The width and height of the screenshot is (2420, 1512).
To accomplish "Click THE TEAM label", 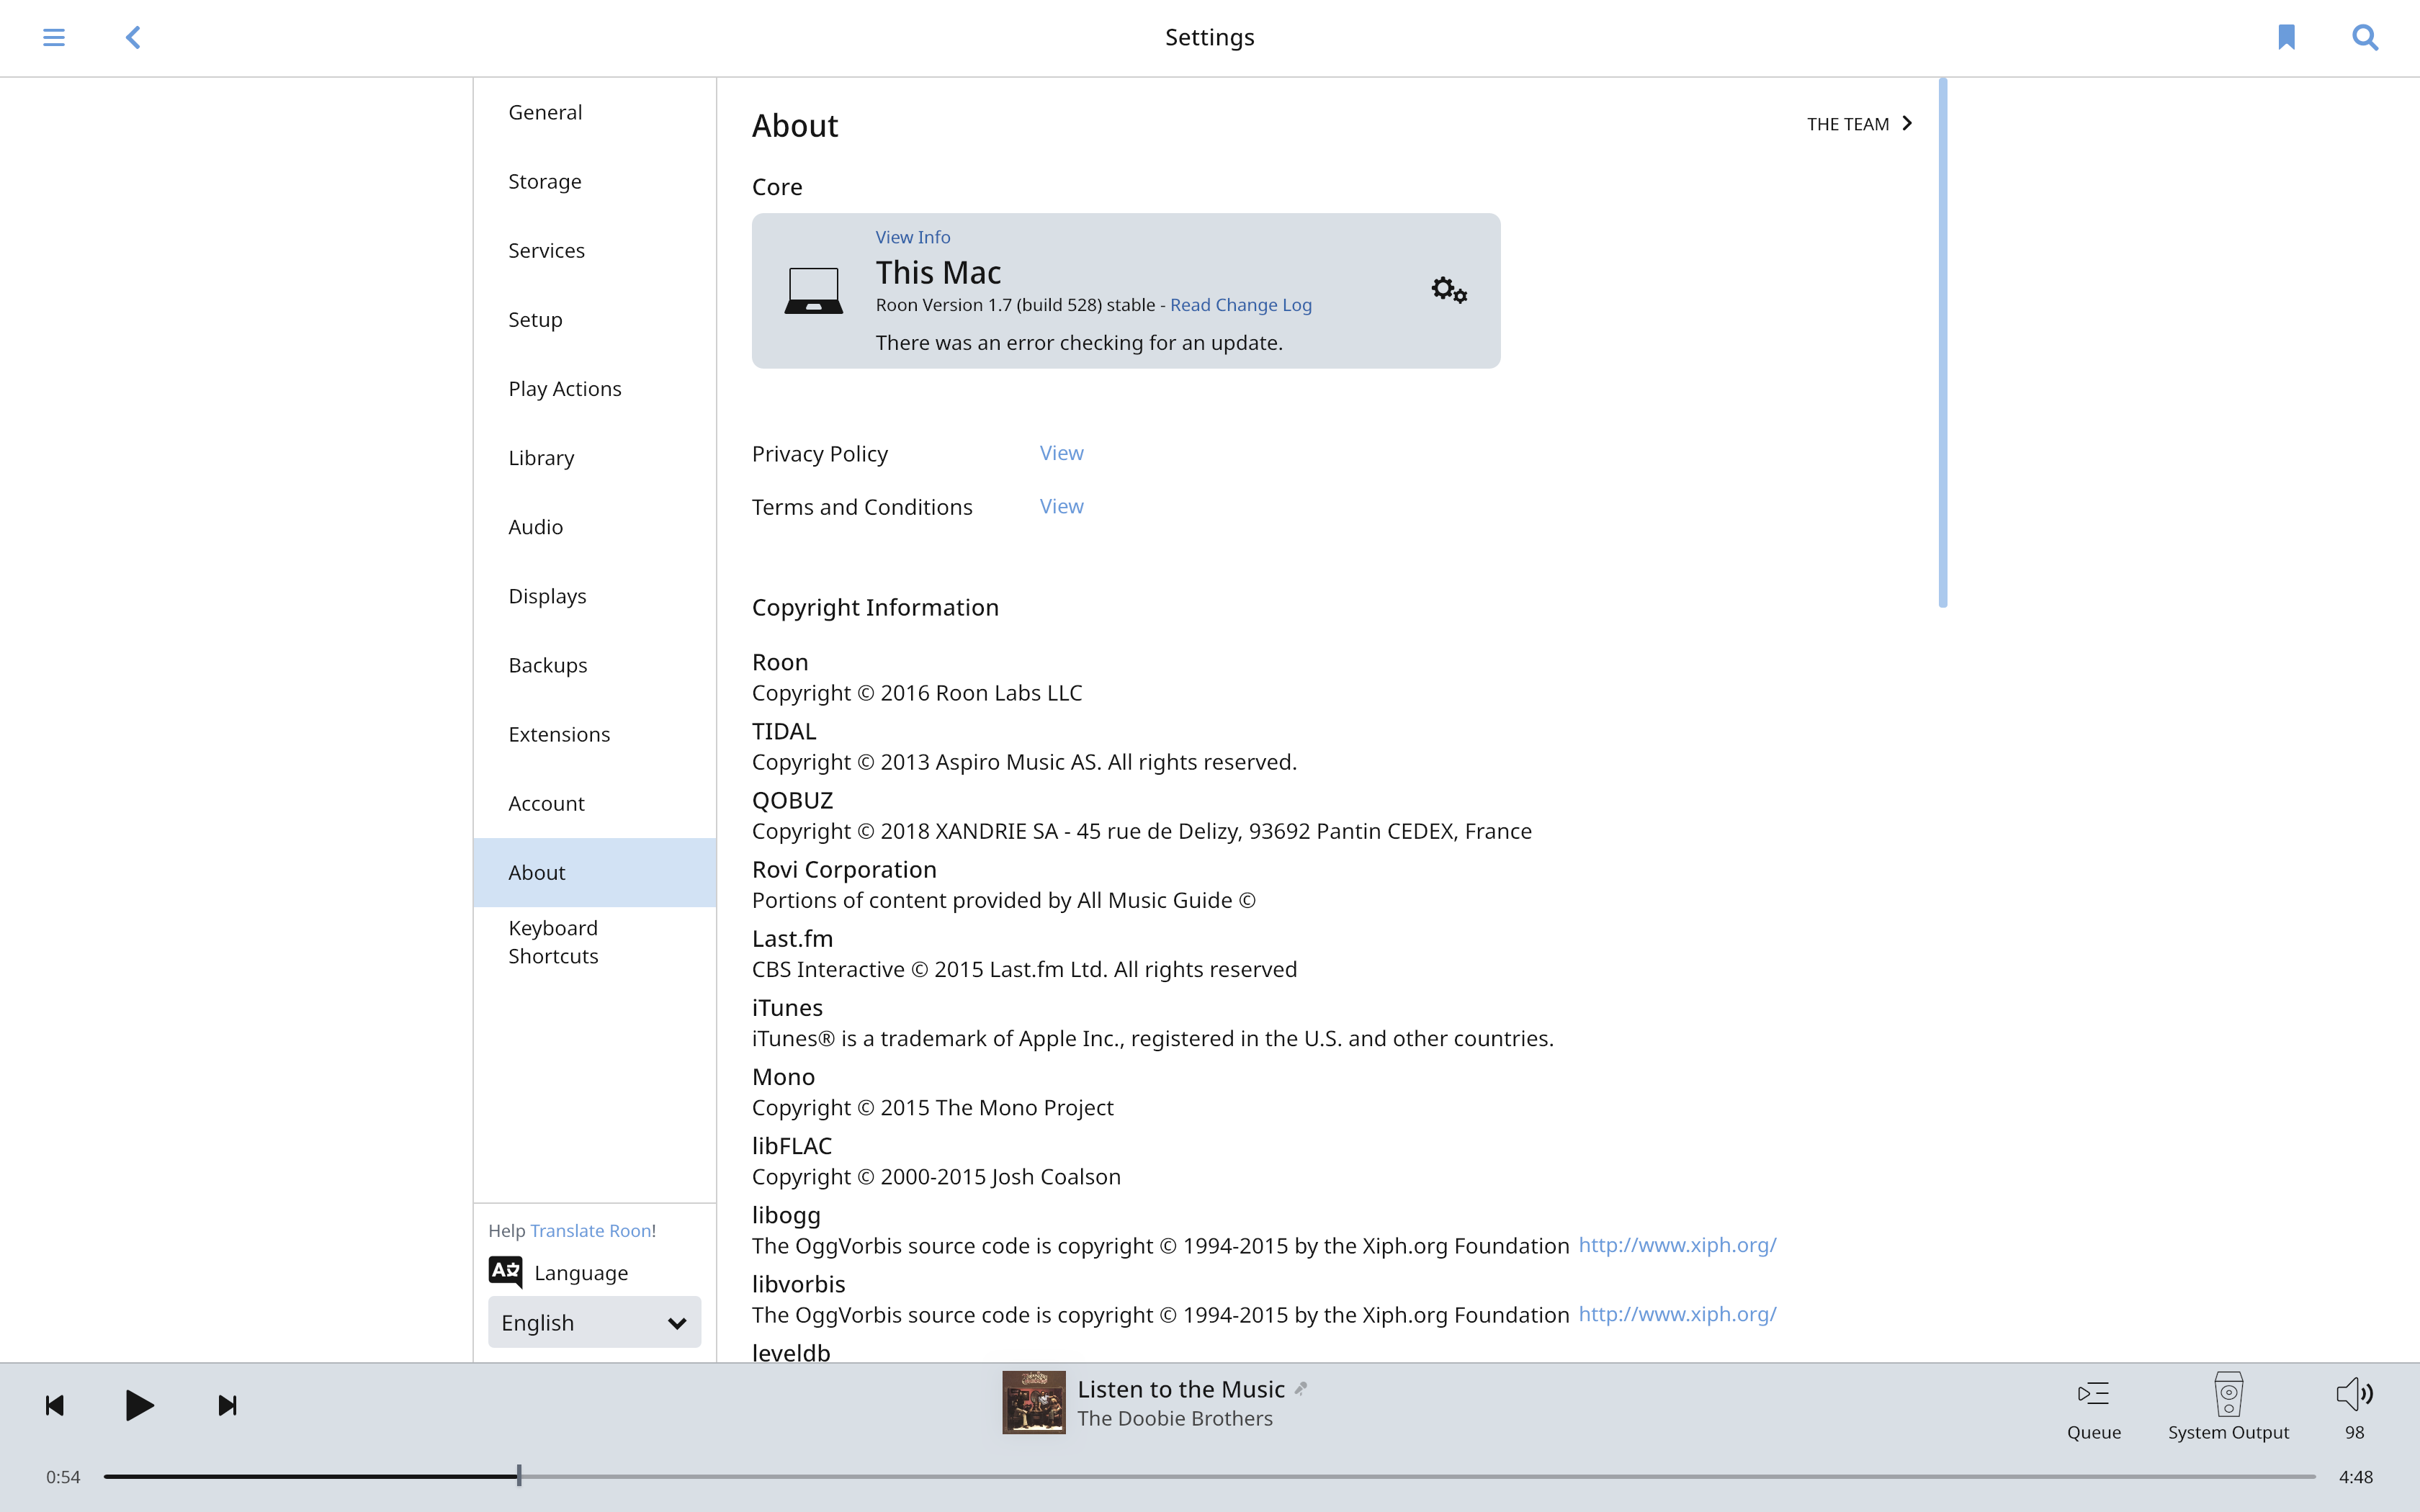I will (1847, 124).
